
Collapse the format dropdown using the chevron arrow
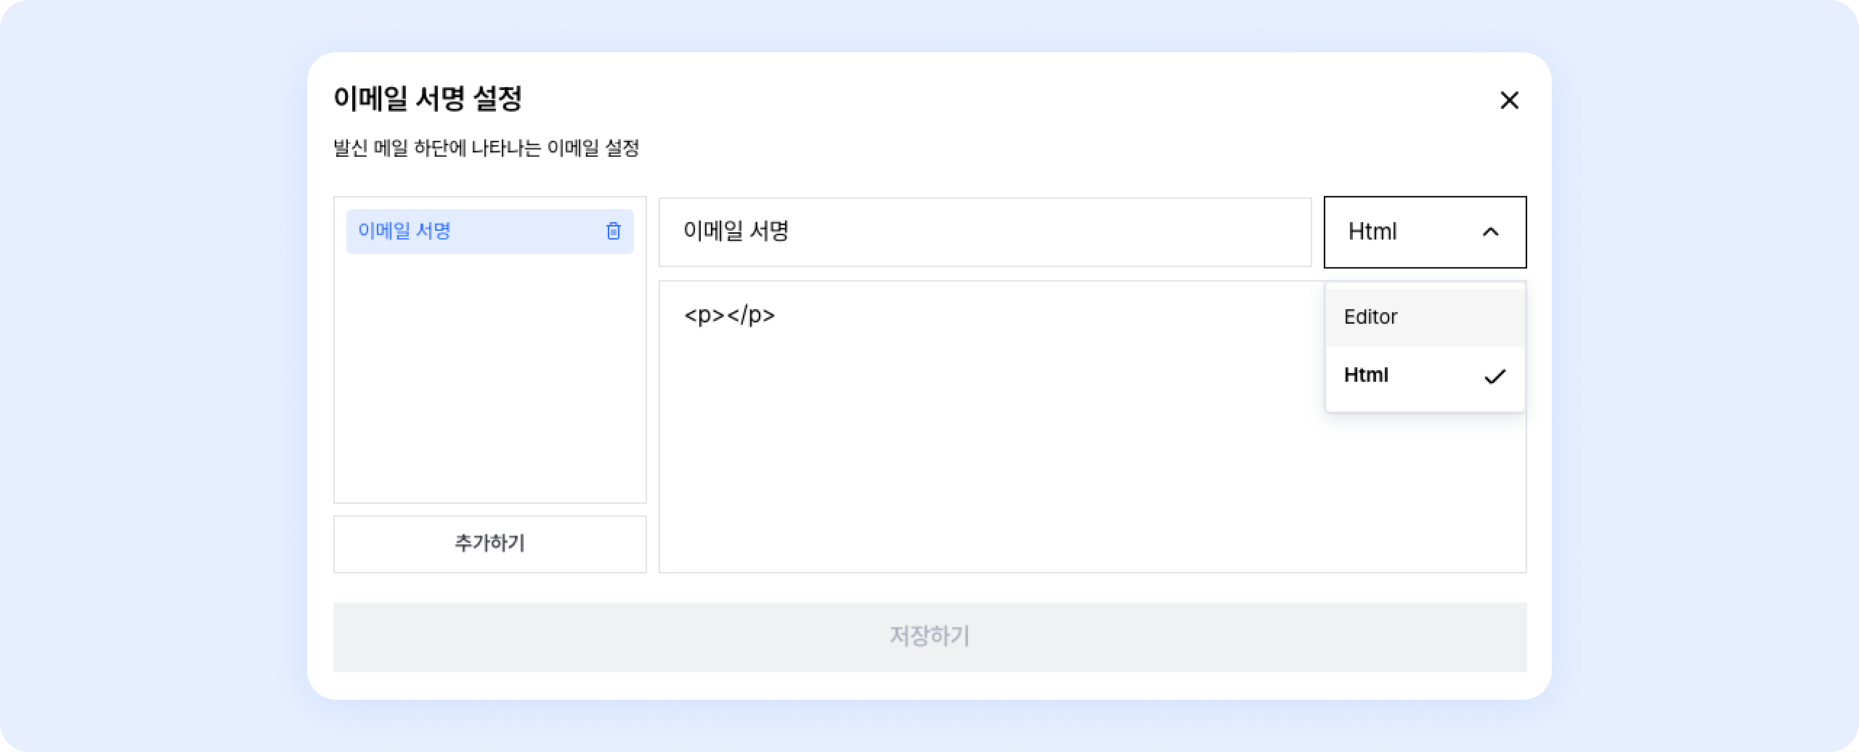[1490, 232]
